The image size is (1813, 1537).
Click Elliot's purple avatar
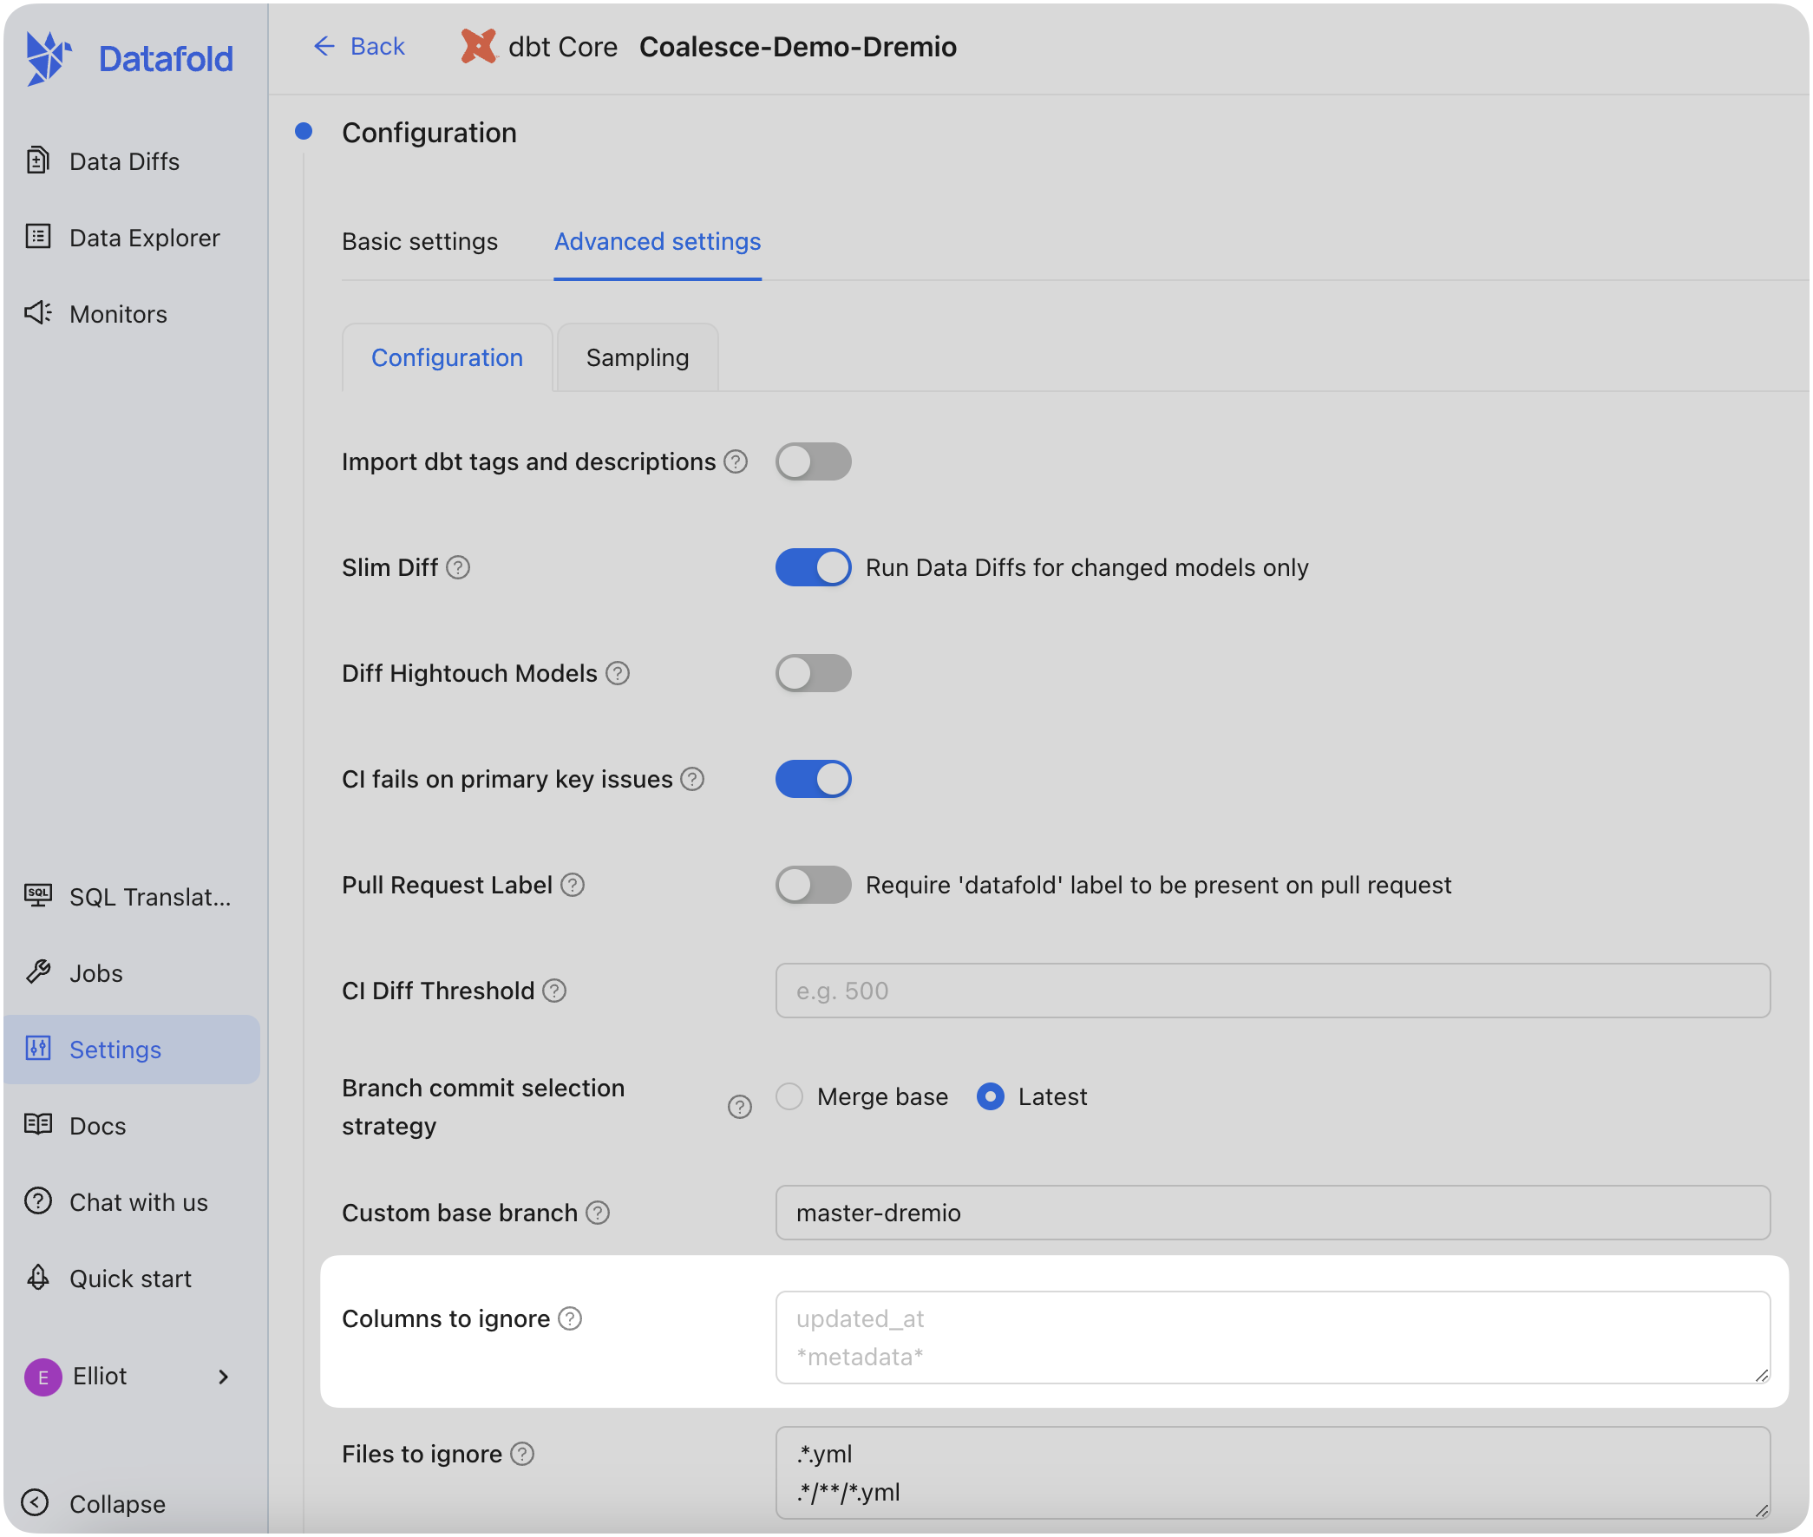point(43,1377)
